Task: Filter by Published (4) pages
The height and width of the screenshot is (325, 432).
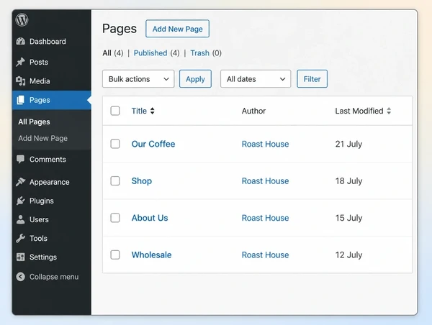Action: (156, 52)
